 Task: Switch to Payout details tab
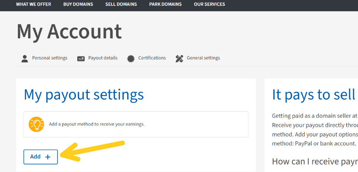coord(97,59)
